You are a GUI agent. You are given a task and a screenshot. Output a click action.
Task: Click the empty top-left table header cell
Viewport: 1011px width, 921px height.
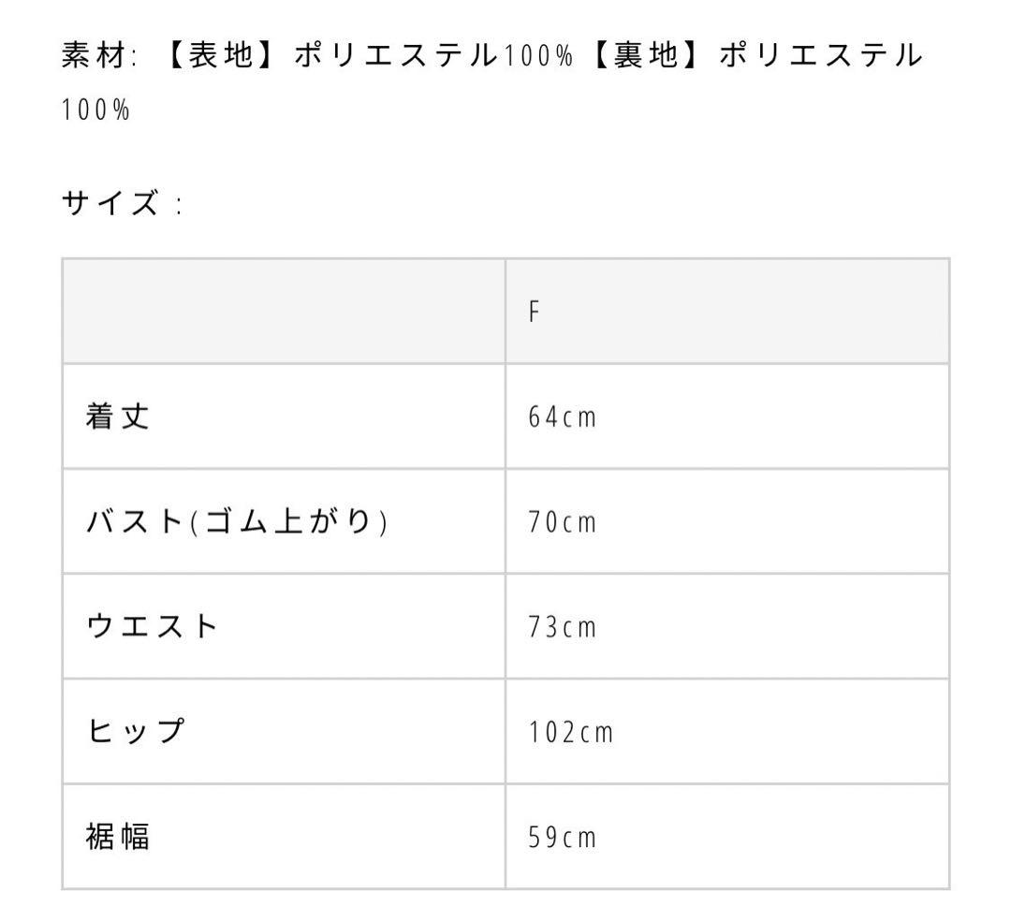(x=284, y=312)
